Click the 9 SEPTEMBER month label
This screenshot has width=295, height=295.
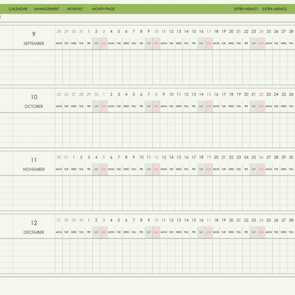(x=34, y=38)
